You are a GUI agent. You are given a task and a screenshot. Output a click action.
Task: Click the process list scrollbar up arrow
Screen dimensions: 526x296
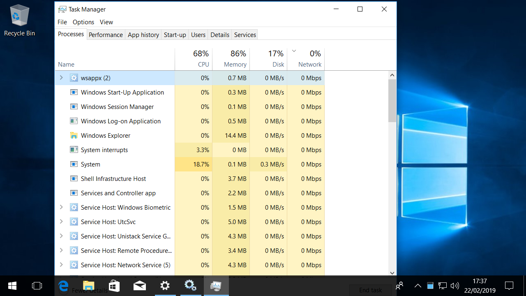click(x=392, y=75)
